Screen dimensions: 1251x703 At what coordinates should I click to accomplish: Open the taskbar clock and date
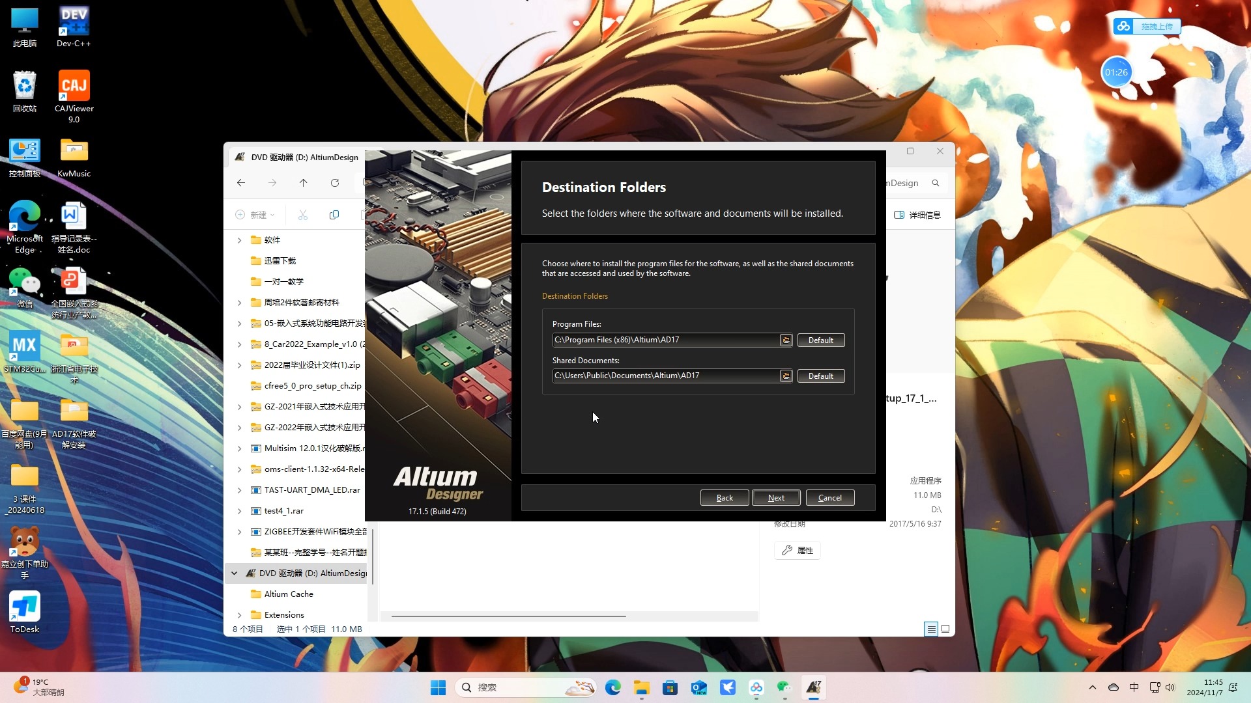[x=1204, y=687]
